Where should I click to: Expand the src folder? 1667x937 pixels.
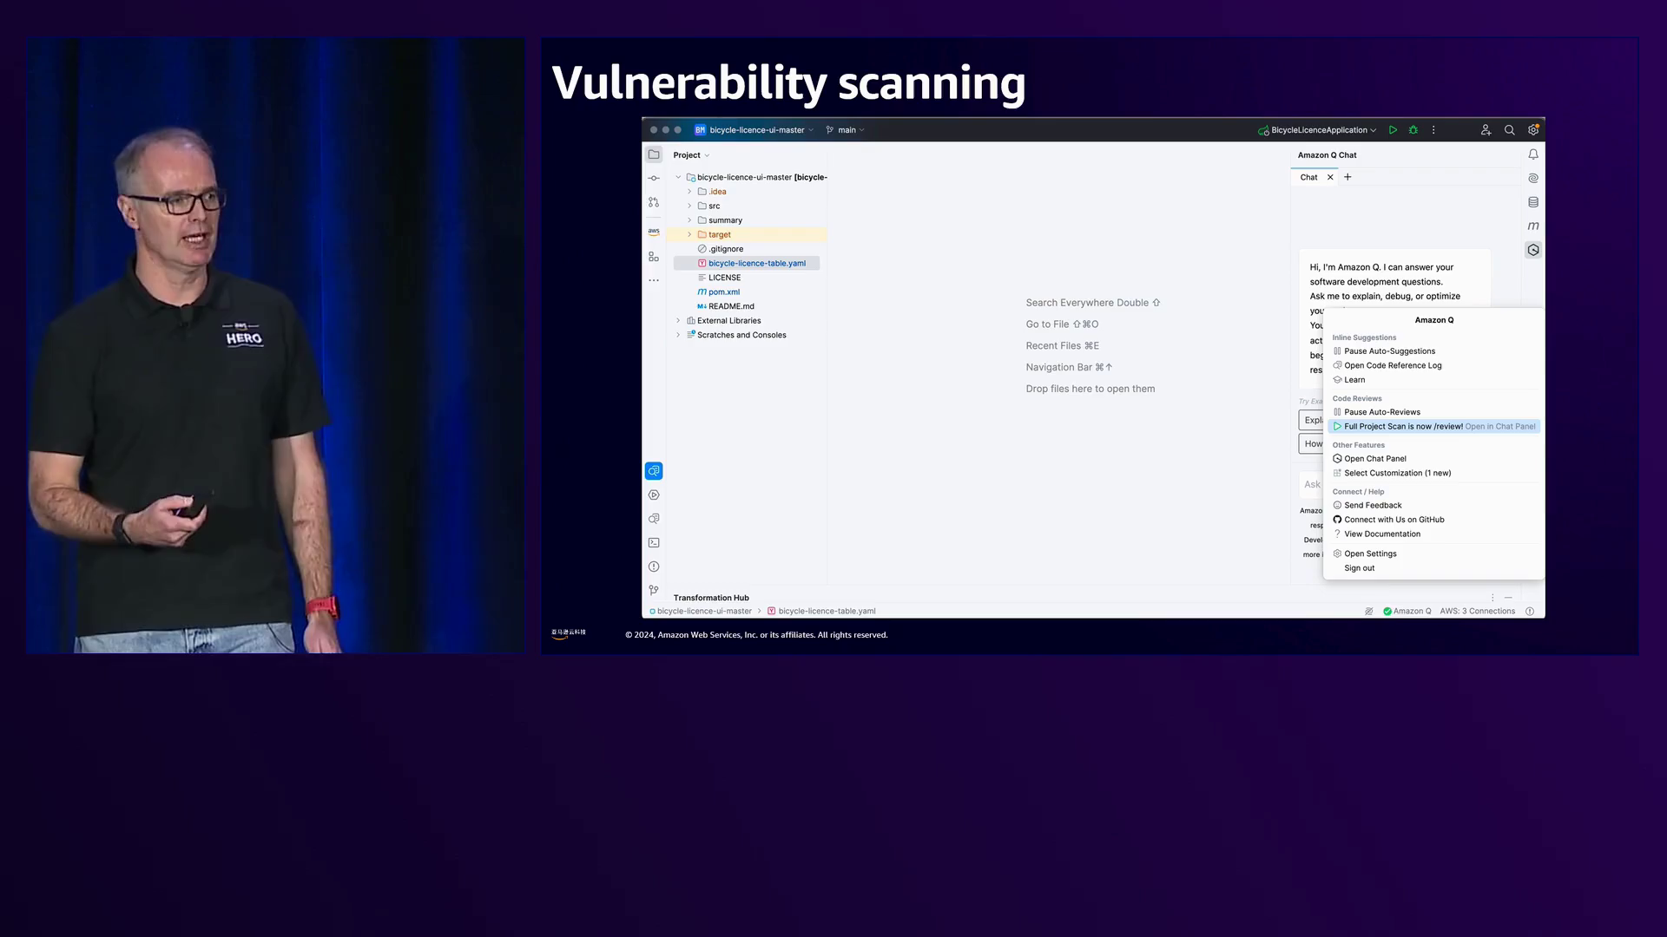coord(689,206)
